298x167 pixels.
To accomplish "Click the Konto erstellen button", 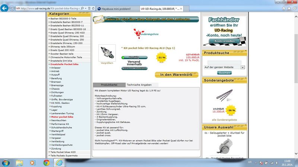I will click(x=225, y=41).
